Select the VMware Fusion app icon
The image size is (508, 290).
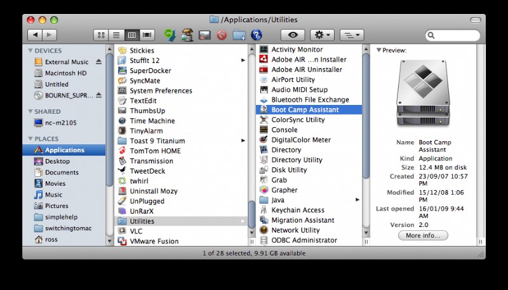(122, 241)
